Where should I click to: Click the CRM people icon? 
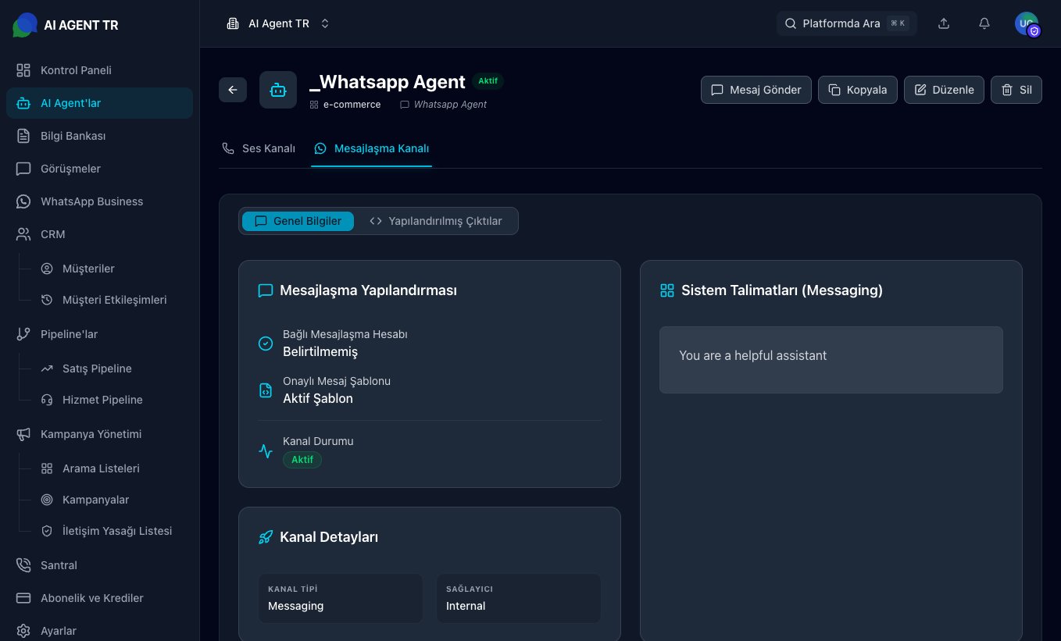(23, 234)
